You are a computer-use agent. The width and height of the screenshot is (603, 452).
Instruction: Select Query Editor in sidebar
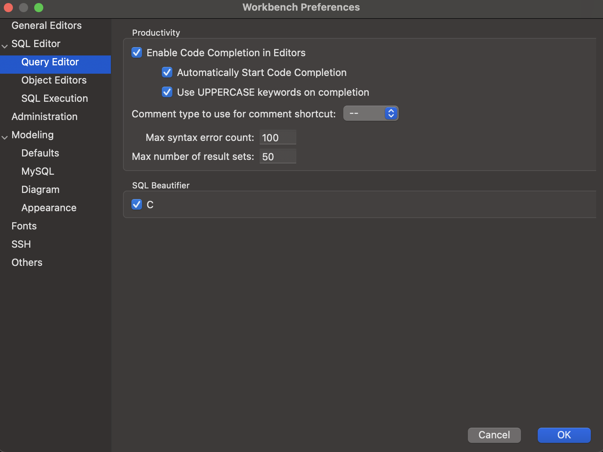click(x=55, y=65)
